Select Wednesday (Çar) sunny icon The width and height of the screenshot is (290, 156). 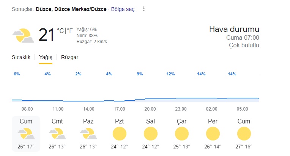[181, 134]
